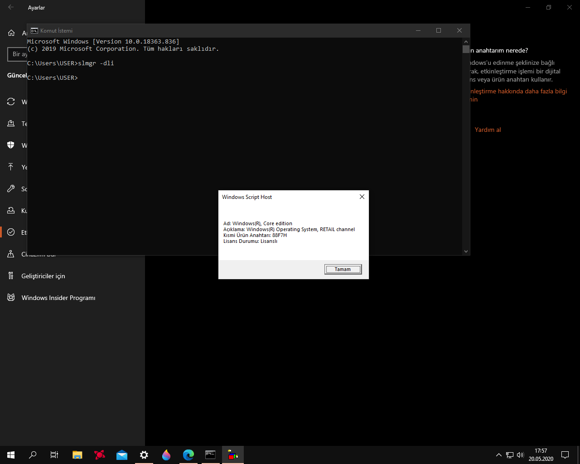Screen dimensions: 580x464
Task: Open Windows Security shield icon in sidebar
Action: point(11,145)
